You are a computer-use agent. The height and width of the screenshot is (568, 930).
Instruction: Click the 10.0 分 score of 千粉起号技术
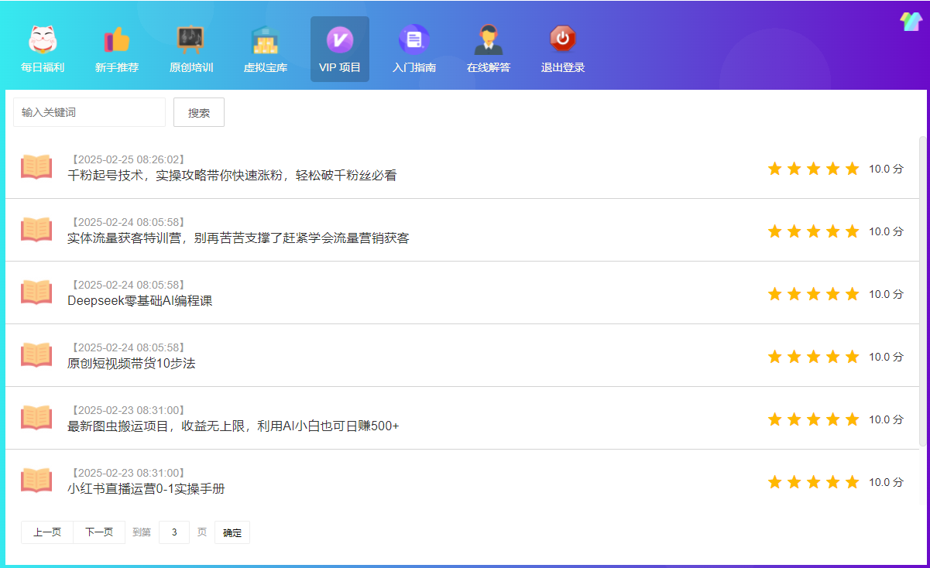pyautogui.click(x=886, y=169)
